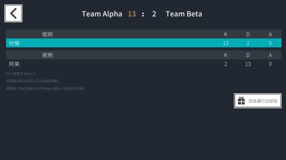Click Team Beta's score 2 in header

(154, 14)
